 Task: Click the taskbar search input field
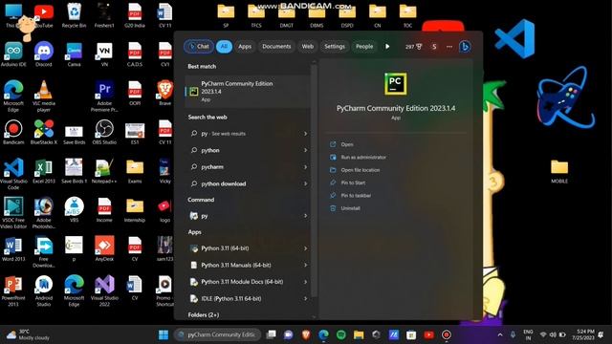pyautogui.click(x=217, y=334)
